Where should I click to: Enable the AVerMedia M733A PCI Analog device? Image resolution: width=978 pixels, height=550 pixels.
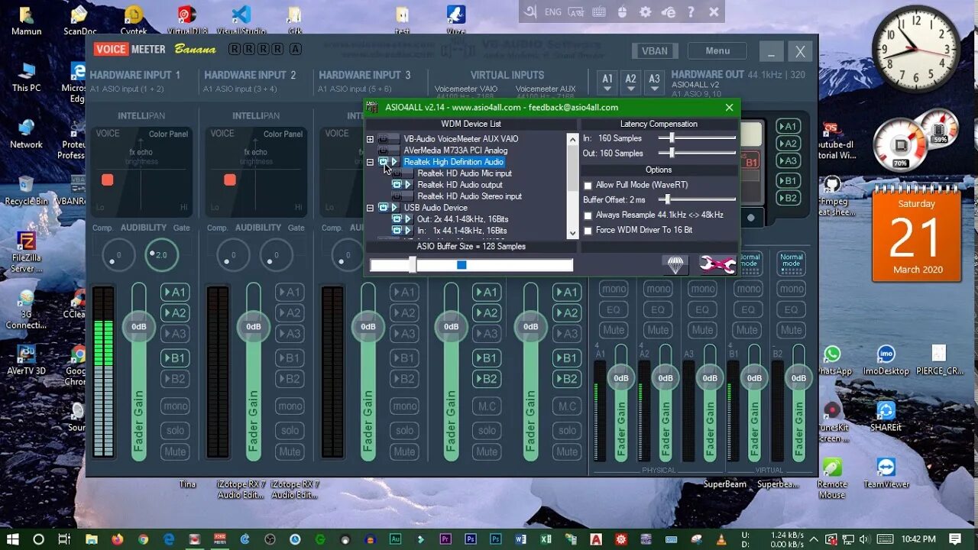point(384,150)
